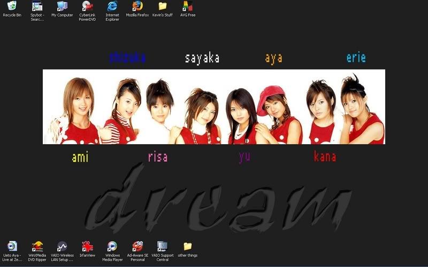Screen dimensions: 428x267
Task: Select the Internet Explorer icon
Action: coord(112,6)
